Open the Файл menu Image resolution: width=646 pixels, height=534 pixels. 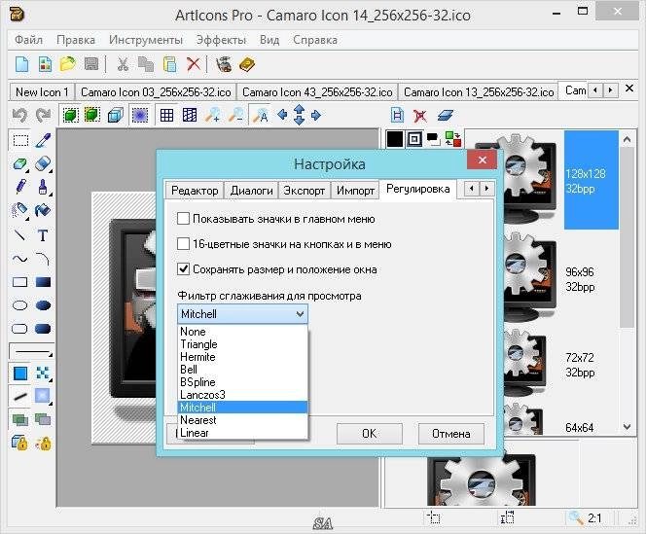pos(28,40)
